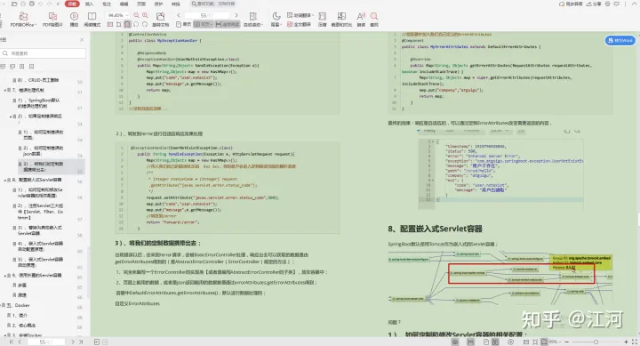Switch to the Page ribbon tab
Image resolution: width=640 pixels, height=346 pixels.
tap(140, 4)
